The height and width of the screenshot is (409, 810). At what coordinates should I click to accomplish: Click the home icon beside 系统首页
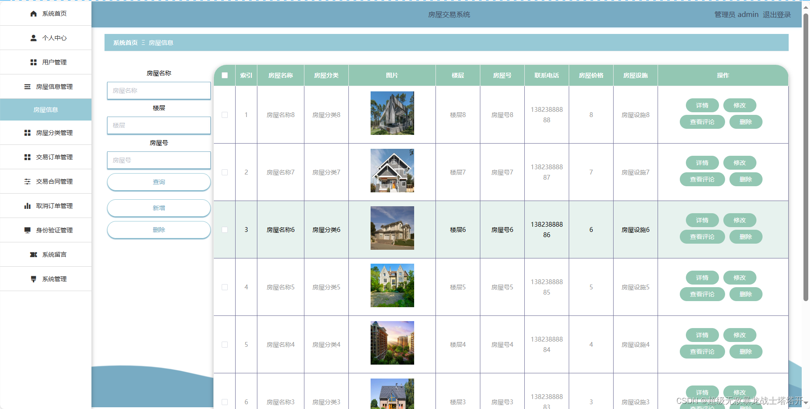coord(34,14)
